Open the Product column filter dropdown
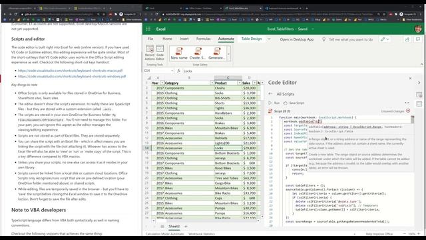Screen dimensions: 426x240 (240, 83)
